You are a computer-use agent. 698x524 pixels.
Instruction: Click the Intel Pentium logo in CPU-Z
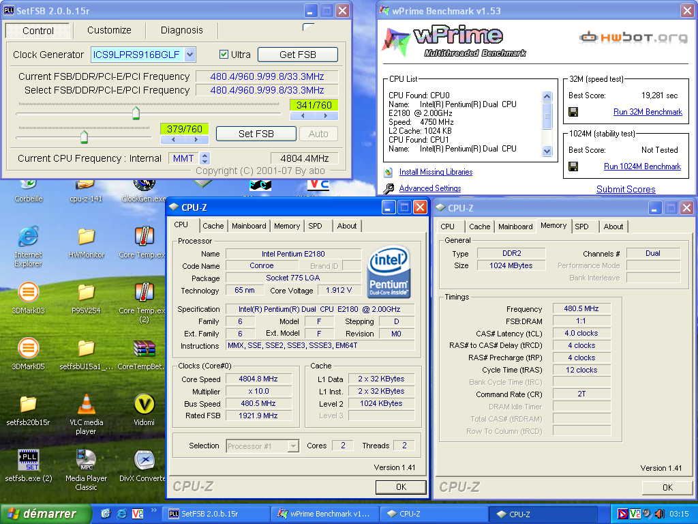[389, 272]
